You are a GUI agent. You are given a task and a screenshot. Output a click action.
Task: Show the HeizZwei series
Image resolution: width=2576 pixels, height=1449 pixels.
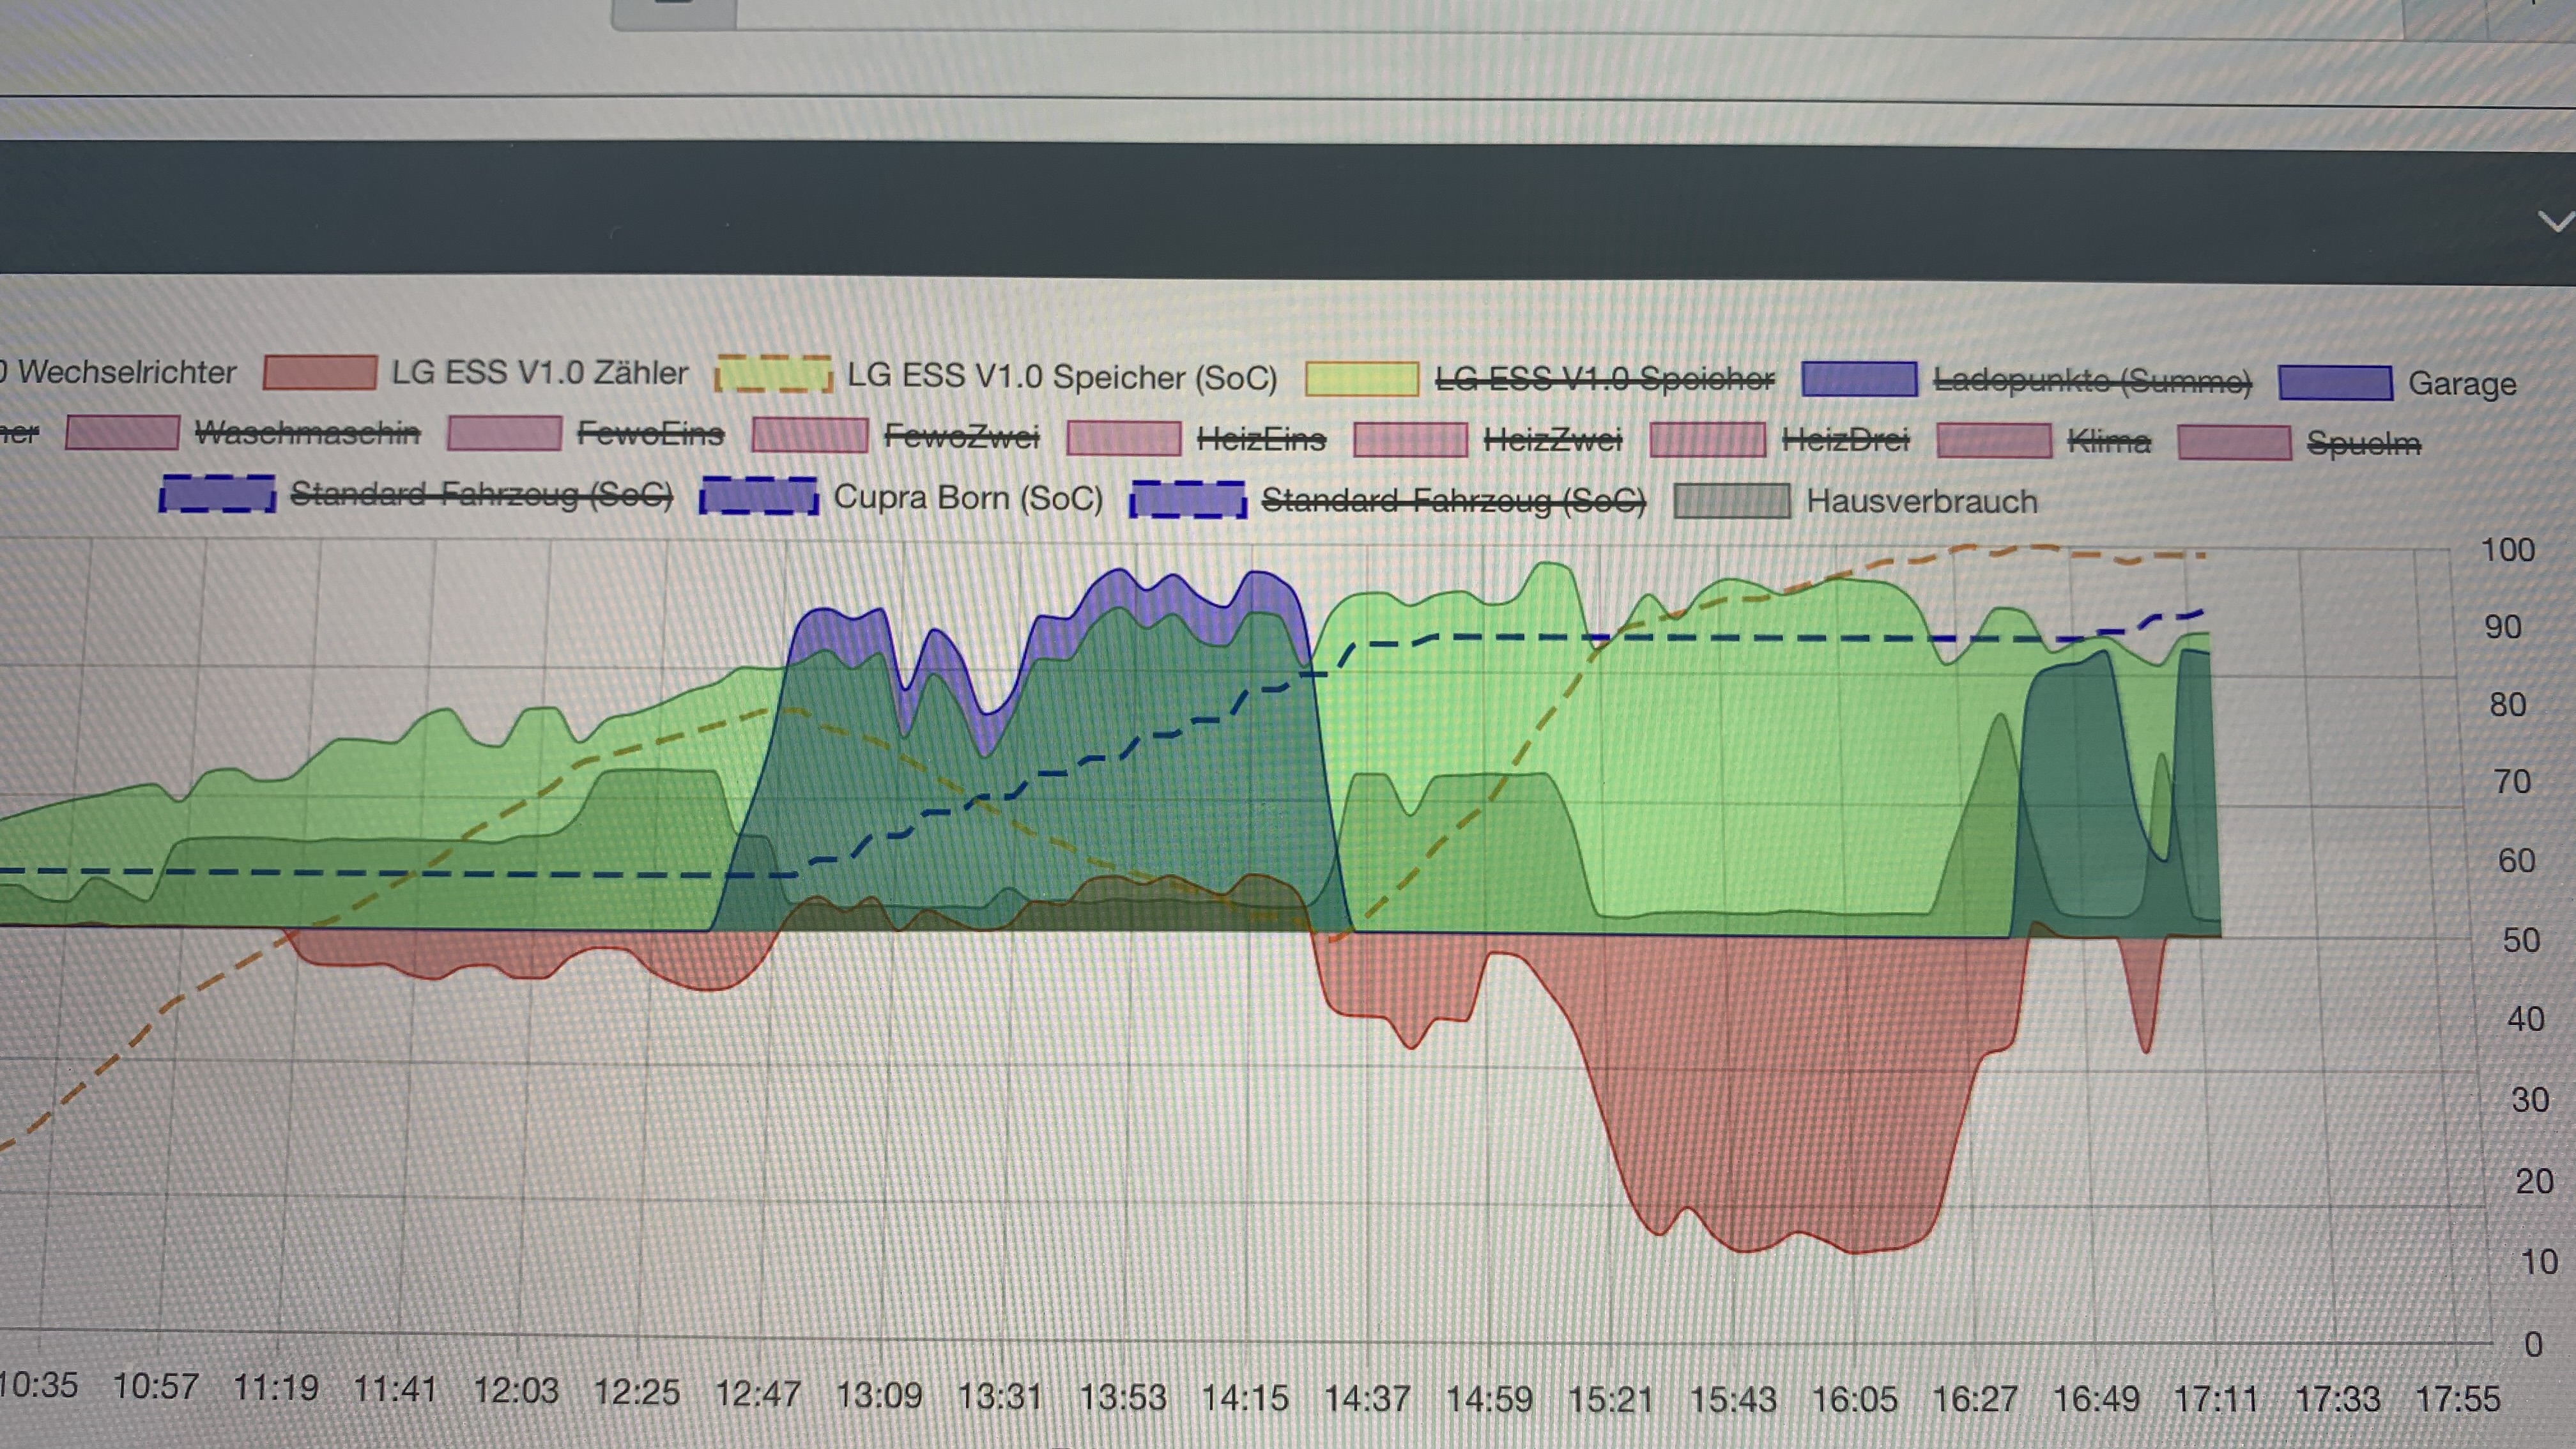[x=1552, y=439]
